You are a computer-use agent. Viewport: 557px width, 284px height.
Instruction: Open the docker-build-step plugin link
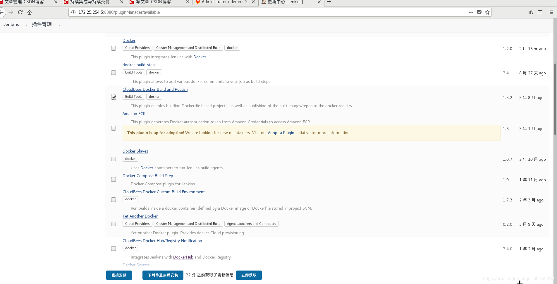coord(139,65)
